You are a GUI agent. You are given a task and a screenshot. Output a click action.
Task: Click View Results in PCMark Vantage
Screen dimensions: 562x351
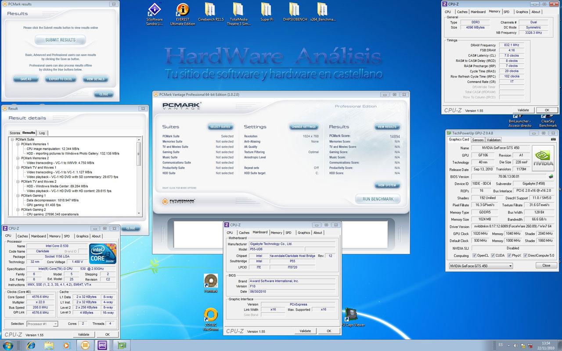tap(387, 127)
